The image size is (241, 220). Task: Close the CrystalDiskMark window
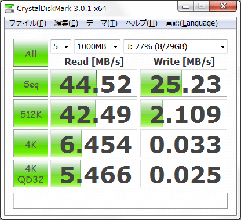click(x=223, y=6)
